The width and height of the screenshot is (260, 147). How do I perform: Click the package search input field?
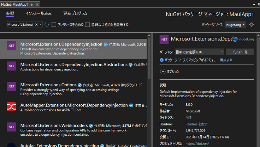(x=20, y=25)
